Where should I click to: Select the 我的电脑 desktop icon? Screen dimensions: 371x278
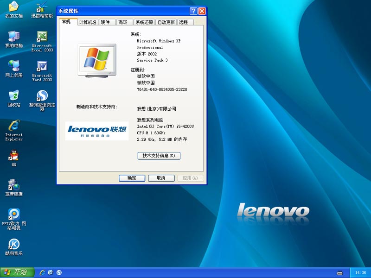tap(14, 39)
